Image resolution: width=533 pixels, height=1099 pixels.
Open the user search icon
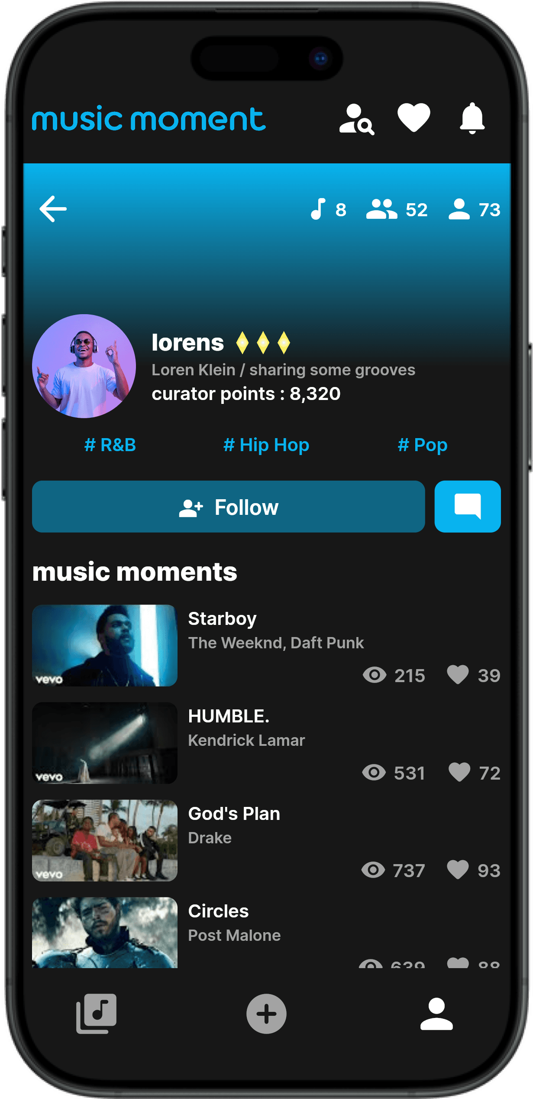click(357, 119)
